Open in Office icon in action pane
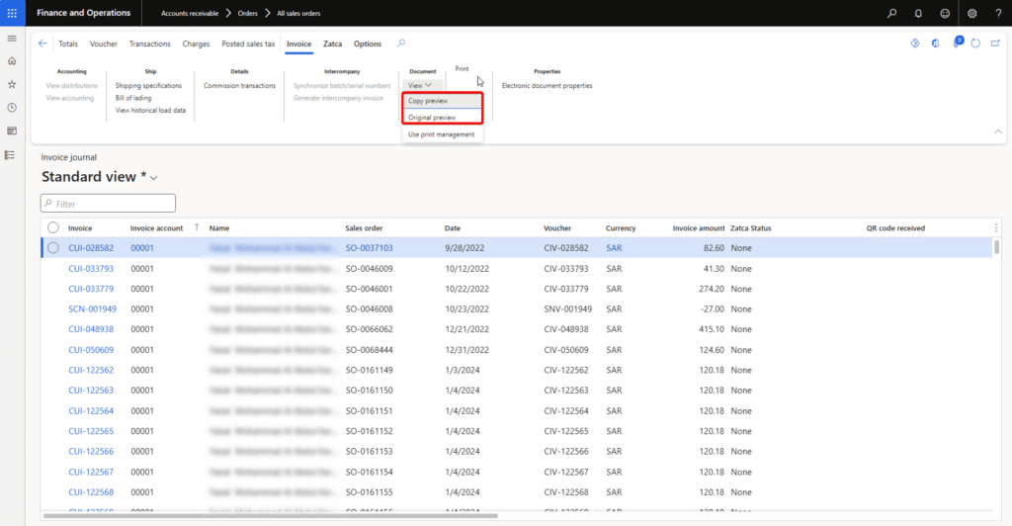 click(x=936, y=44)
